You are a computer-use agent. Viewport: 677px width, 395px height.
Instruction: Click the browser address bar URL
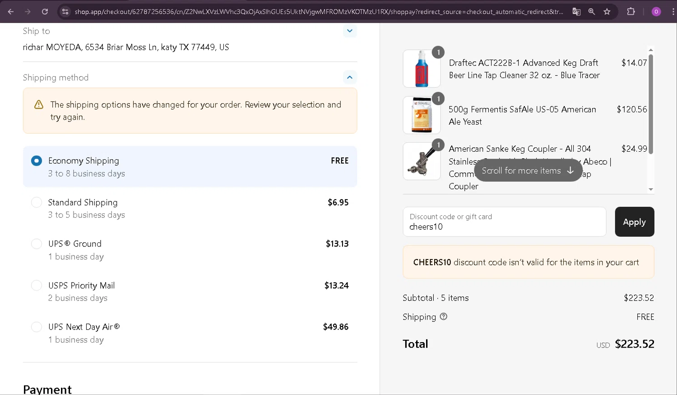319,12
